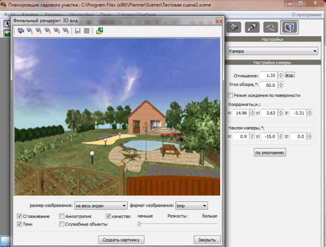Select the connected nodes path icon
Screen dimensions: 326x247
click(271, 27)
